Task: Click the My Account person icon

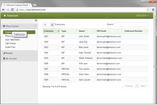Action: 4,58
